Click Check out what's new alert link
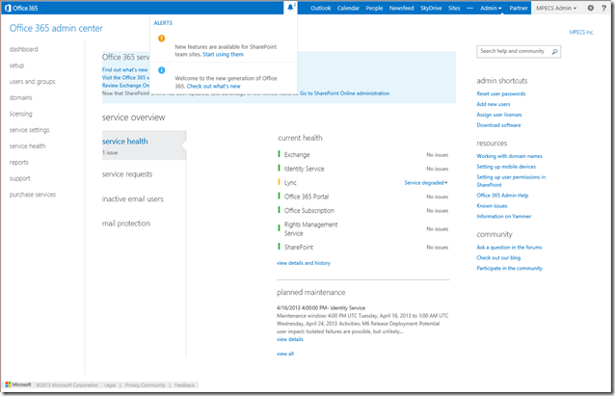Screen dimensions: 615x396 pos(214,87)
